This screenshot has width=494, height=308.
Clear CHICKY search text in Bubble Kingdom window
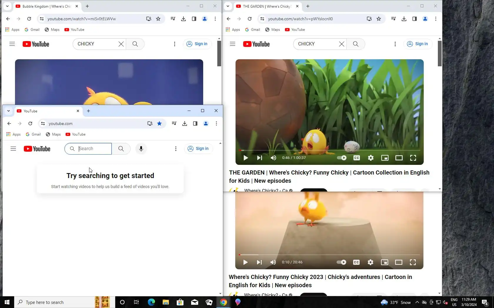(x=121, y=44)
